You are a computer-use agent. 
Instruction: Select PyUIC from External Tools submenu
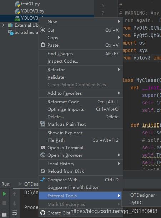pyautogui.click(x=136, y=203)
